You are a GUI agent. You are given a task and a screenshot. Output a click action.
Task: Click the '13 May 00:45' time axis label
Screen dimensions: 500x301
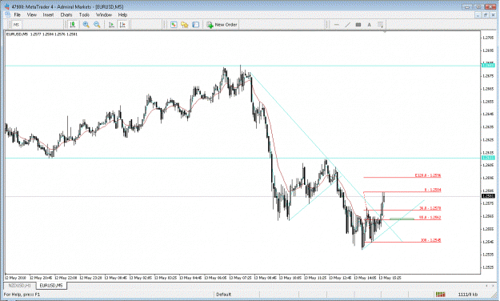coord(115,278)
